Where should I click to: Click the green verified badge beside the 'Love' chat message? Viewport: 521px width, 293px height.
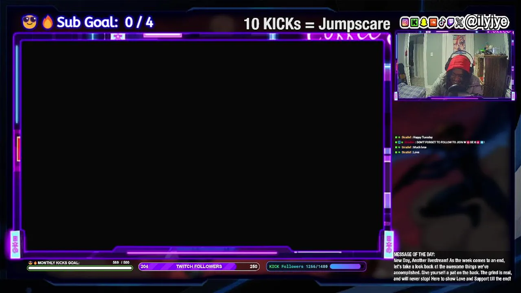pos(399,152)
